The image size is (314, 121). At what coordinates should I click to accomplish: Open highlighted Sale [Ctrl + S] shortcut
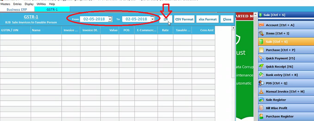(286, 42)
